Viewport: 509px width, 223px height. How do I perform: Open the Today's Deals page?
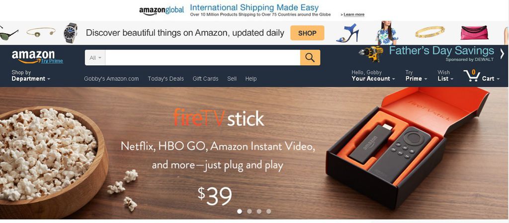click(166, 79)
